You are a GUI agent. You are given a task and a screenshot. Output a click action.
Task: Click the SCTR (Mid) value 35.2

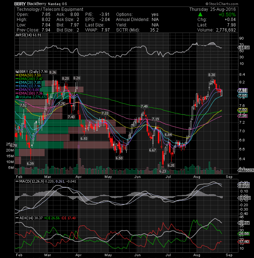point(154,30)
